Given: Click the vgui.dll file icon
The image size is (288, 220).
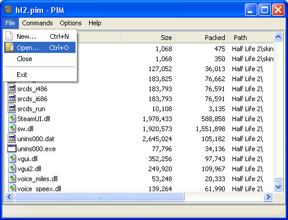Looking at the screenshot, I should [x=12, y=159].
